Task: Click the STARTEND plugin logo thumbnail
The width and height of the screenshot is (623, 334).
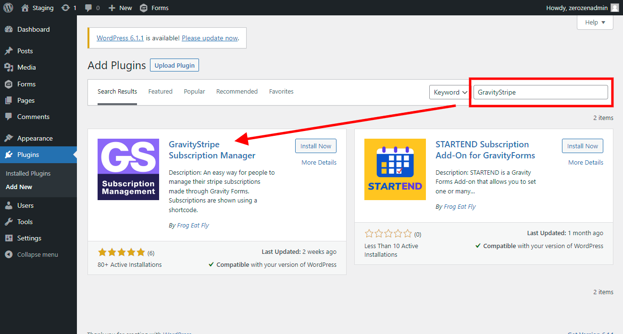Action: [x=395, y=169]
